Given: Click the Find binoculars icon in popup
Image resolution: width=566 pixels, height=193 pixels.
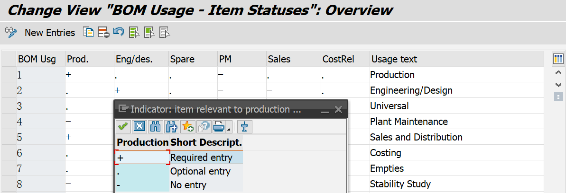Looking at the screenshot, I should click(x=155, y=126).
